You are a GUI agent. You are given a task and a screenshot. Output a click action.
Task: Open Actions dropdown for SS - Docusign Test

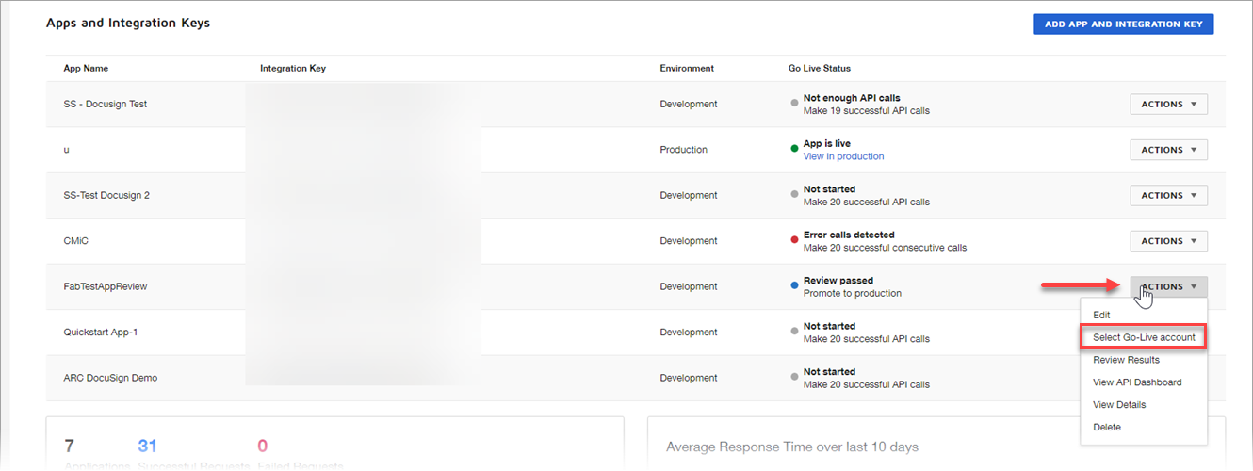point(1168,105)
